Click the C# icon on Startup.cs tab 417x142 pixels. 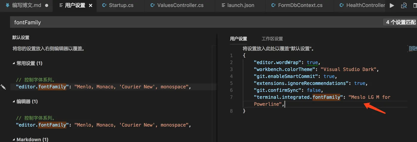click(x=104, y=5)
